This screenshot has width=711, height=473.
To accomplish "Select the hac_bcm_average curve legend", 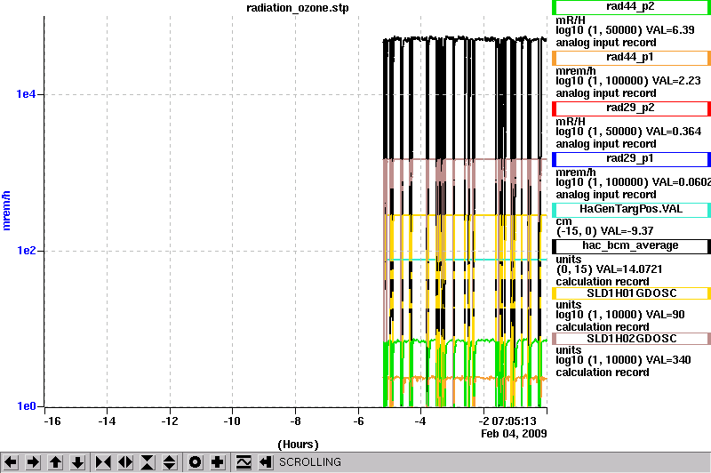I will (631, 246).
